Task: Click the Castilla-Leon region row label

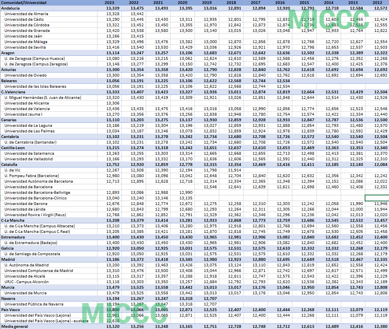Action: click(13, 148)
